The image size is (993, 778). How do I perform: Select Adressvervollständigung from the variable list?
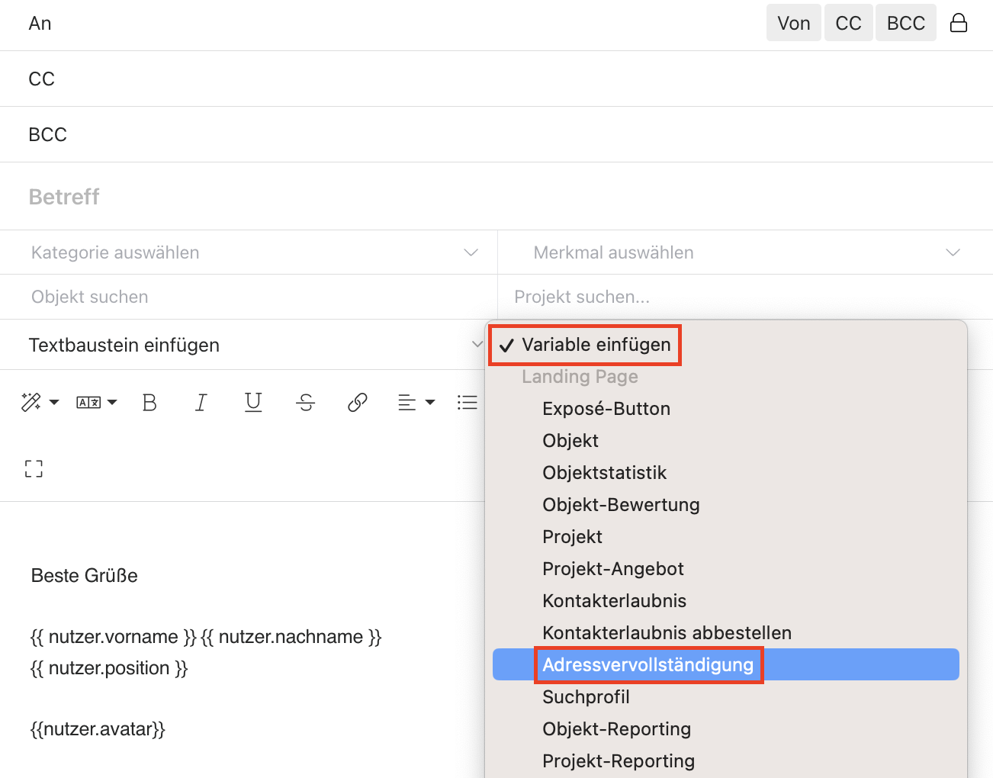click(x=648, y=664)
